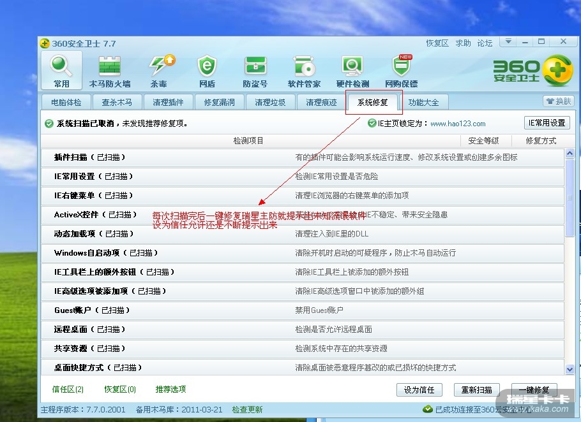
Task: Open the 常用 magnifier toolbar icon
Action: [61, 70]
